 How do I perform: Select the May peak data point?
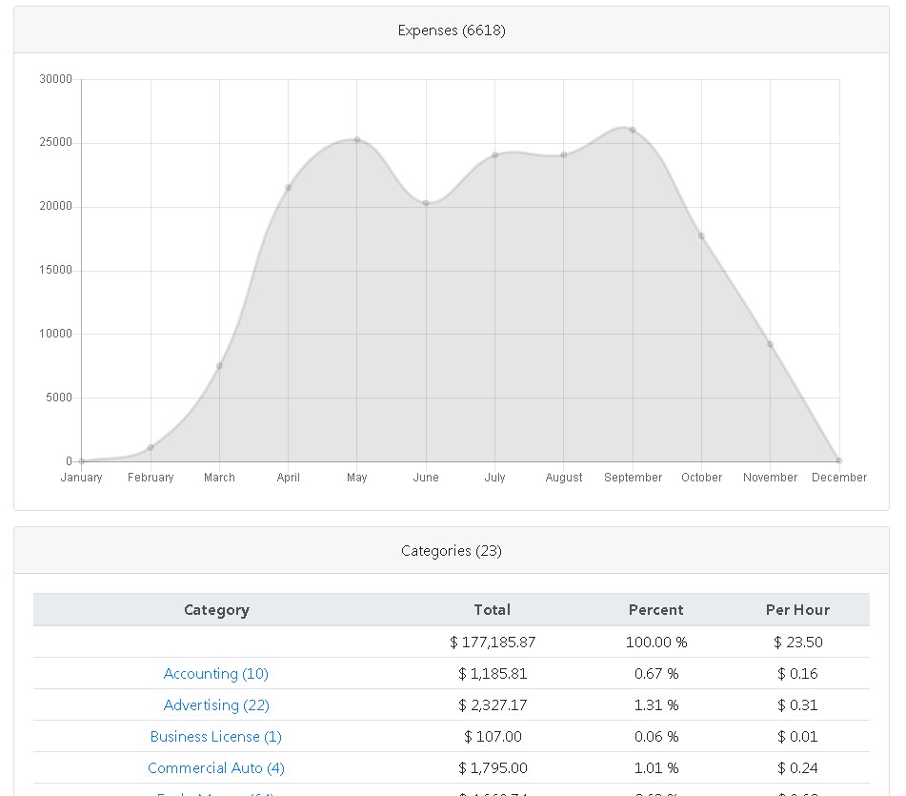point(357,140)
